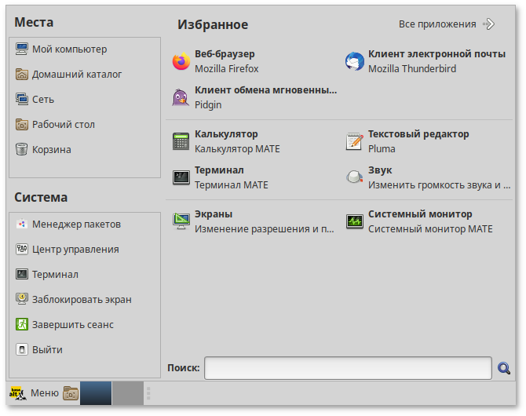Launch the MATE Calculator icon
526x416 pixels.
(x=181, y=141)
